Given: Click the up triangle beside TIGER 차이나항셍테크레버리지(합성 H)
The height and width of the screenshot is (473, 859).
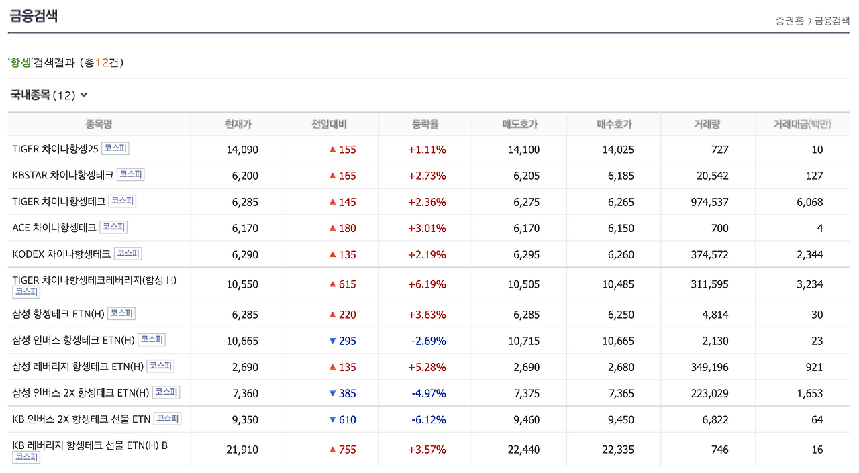Looking at the screenshot, I should click(332, 284).
